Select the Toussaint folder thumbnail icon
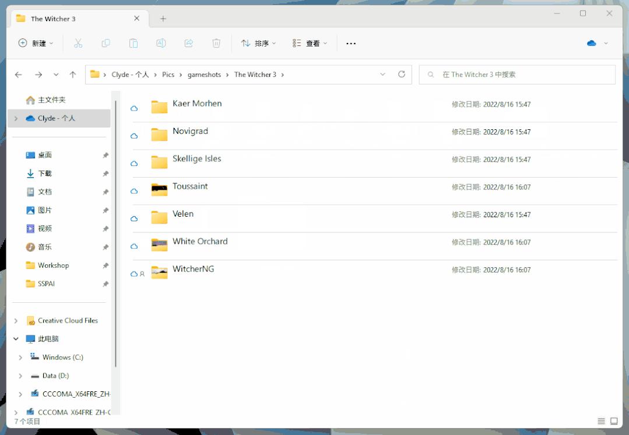Image resolution: width=629 pixels, height=435 pixels. click(x=159, y=189)
